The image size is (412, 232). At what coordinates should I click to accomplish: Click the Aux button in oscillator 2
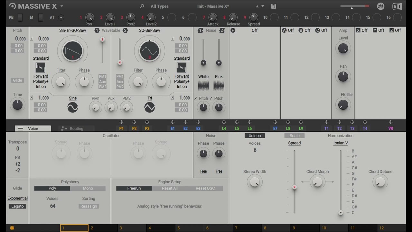(120, 82)
